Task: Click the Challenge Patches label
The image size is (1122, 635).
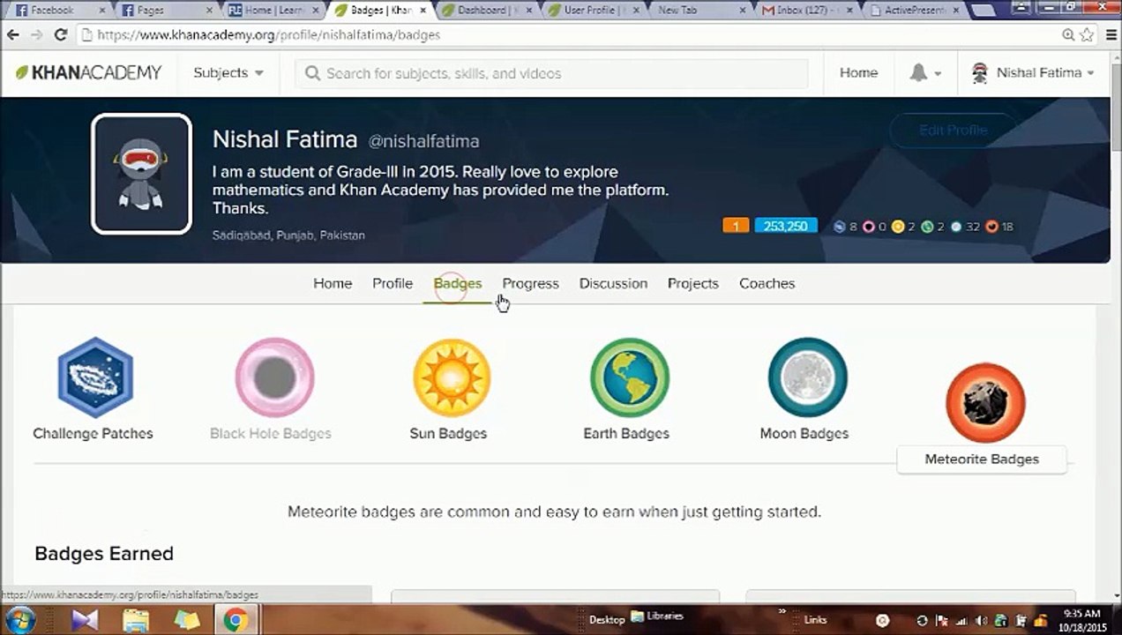Action: coord(93,433)
